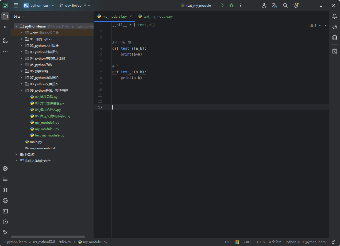The image size is (340, 246).
Task: Toggle the Project tool window folder icon
Action: 5,16
